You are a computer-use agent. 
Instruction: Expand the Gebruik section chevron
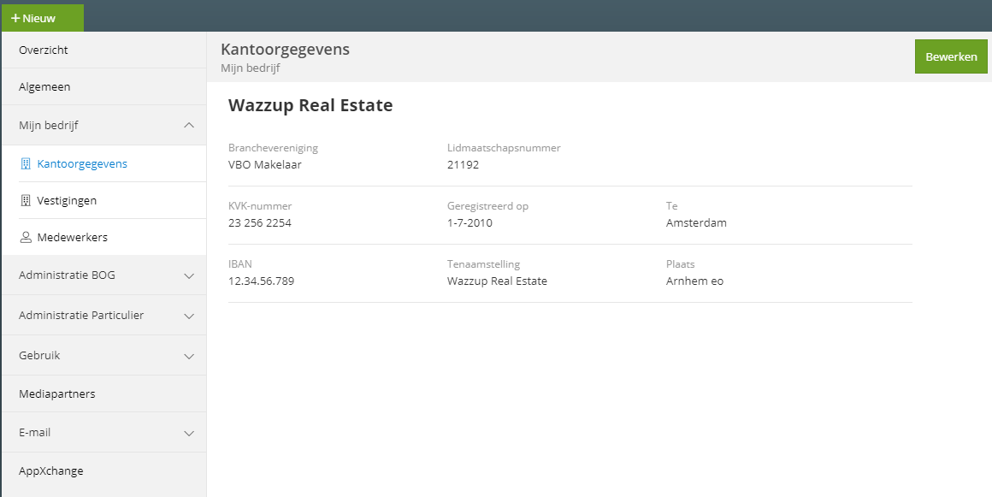[188, 357]
